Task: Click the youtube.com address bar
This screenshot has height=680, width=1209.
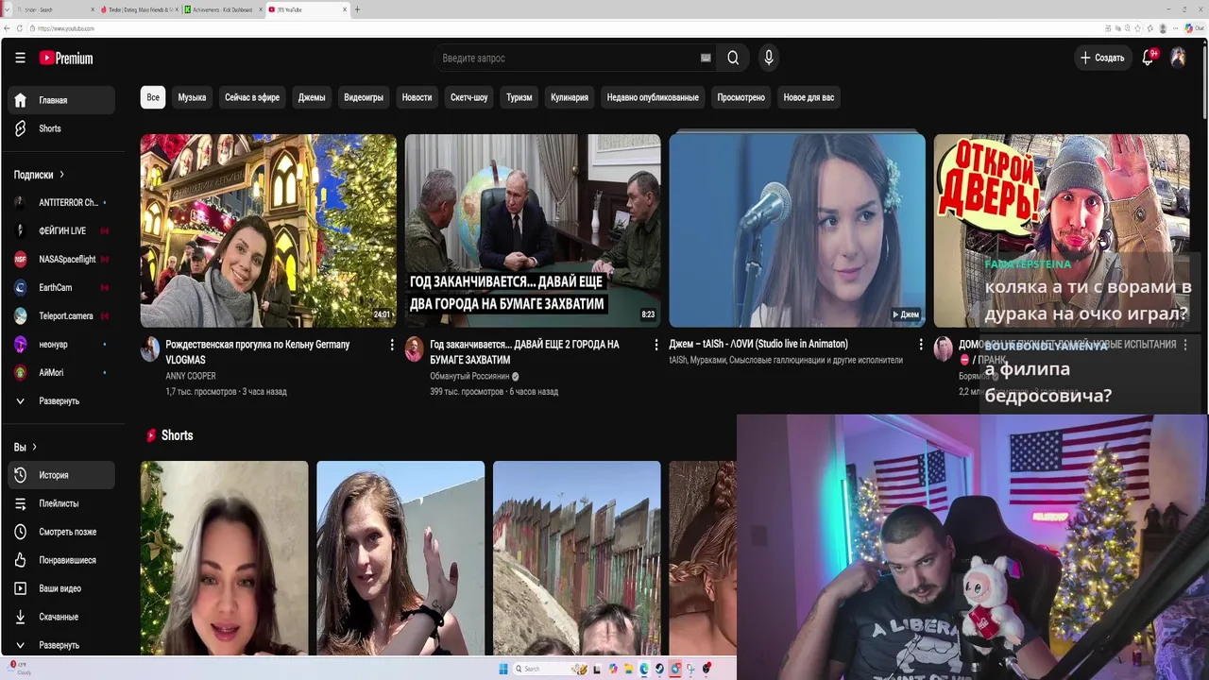Action: tap(567, 28)
